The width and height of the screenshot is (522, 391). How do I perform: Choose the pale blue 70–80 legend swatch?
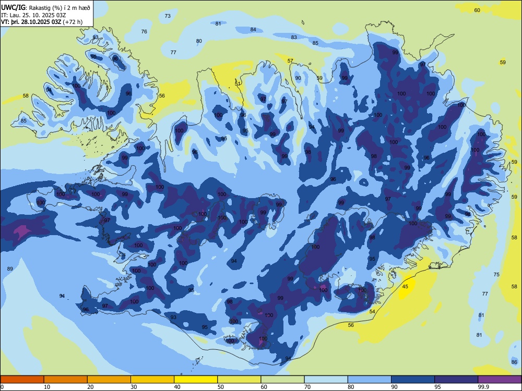pyautogui.click(x=326, y=380)
